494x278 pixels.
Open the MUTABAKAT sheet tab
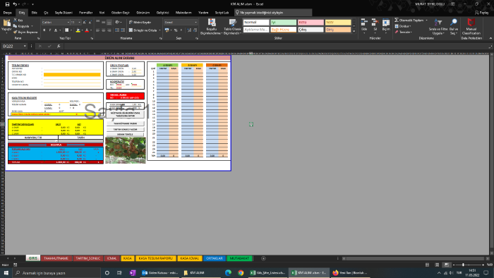pyautogui.click(x=239, y=258)
